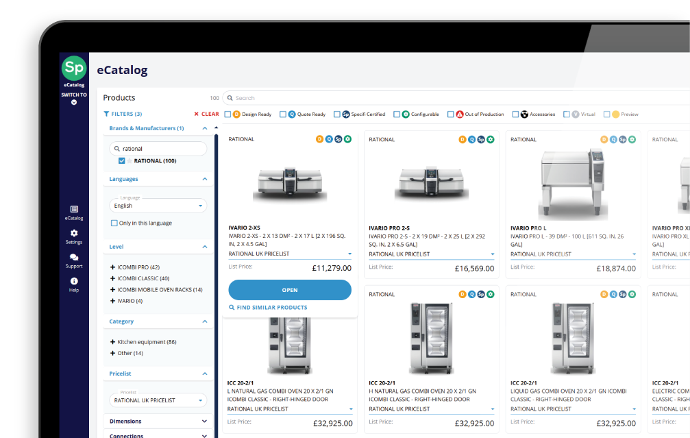Open the iVario Pro 2-S product title
Viewport: 690px width, 438px height.
pos(389,228)
